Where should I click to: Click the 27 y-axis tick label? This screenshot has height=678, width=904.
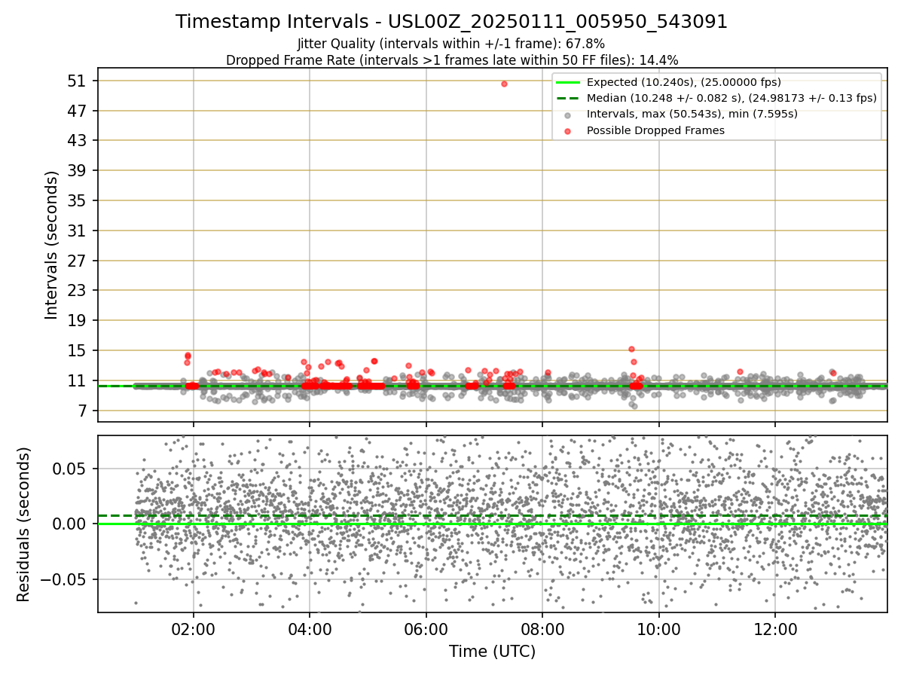coord(78,261)
